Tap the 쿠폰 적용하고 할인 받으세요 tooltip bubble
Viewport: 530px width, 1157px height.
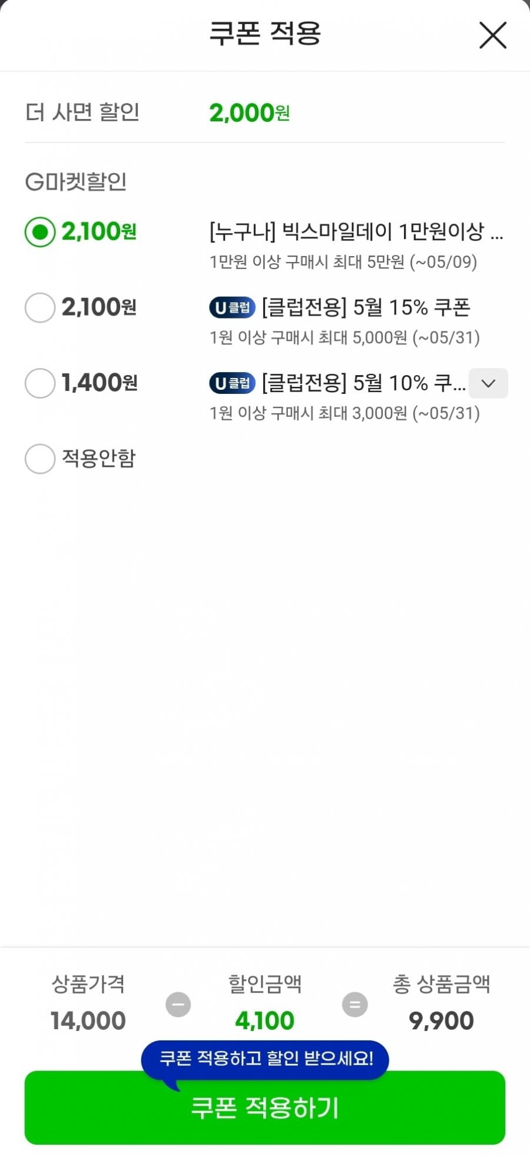pyautogui.click(x=265, y=1059)
